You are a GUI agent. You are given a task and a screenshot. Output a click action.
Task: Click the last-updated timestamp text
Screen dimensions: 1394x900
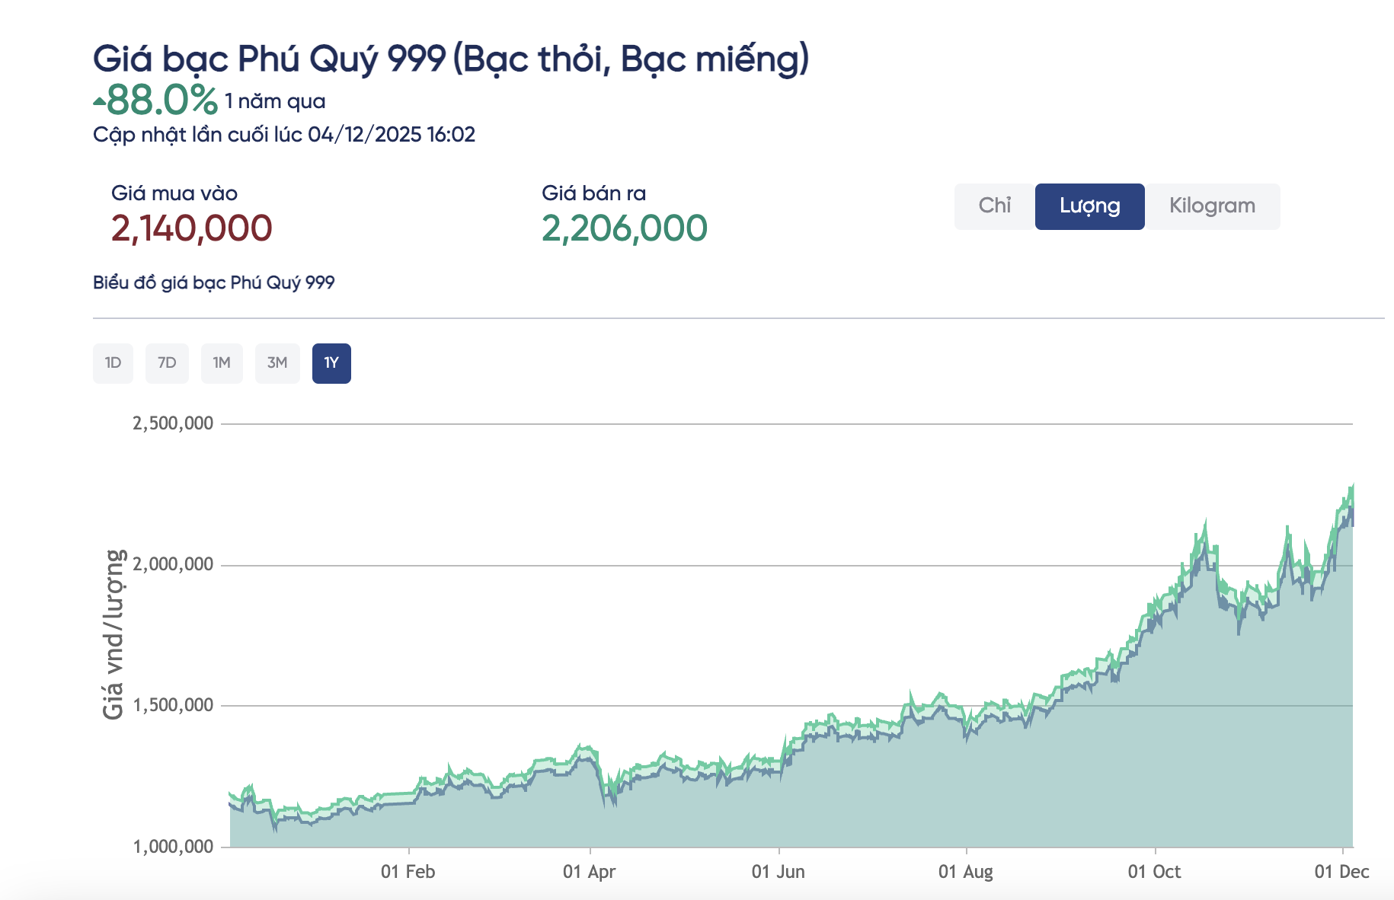[284, 135]
